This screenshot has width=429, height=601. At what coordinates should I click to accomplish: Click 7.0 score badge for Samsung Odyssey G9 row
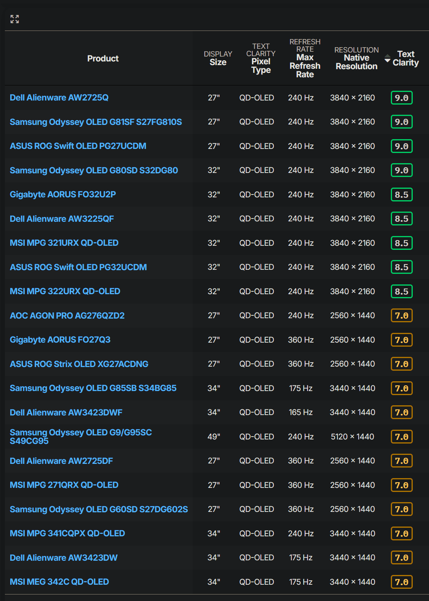coord(402,437)
